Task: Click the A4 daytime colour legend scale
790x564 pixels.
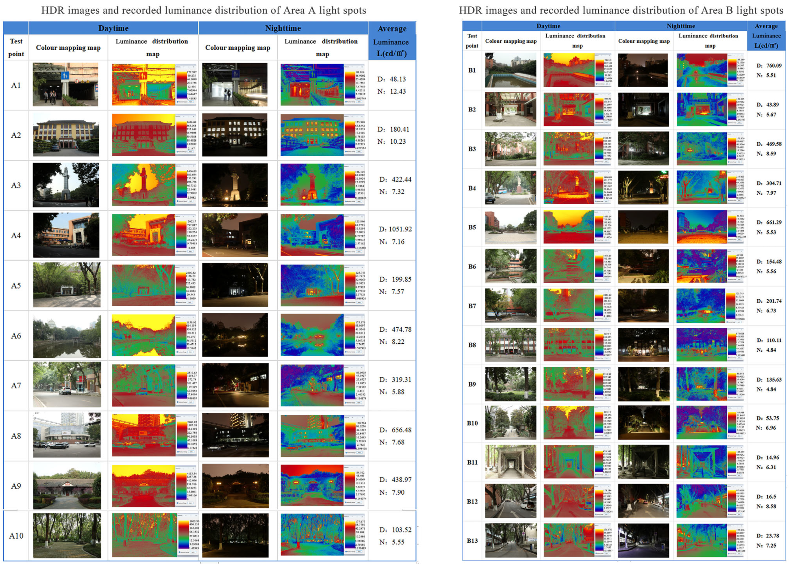Action: click(181, 235)
